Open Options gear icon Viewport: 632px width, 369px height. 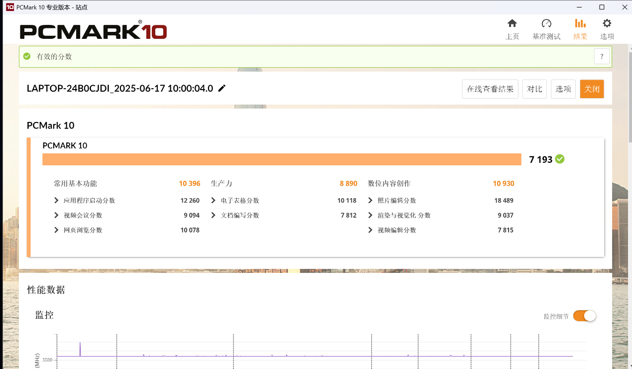[x=607, y=23]
